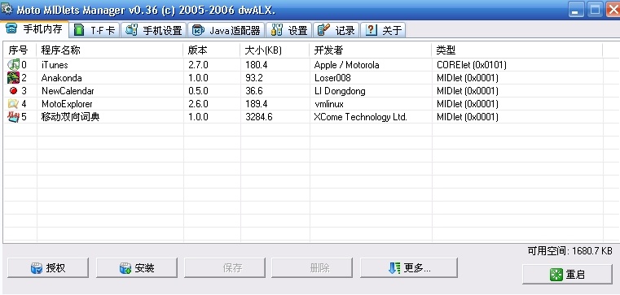The image size is (620, 295).
Task: Click the app icon in title bar
Action: [x=7, y=9]
